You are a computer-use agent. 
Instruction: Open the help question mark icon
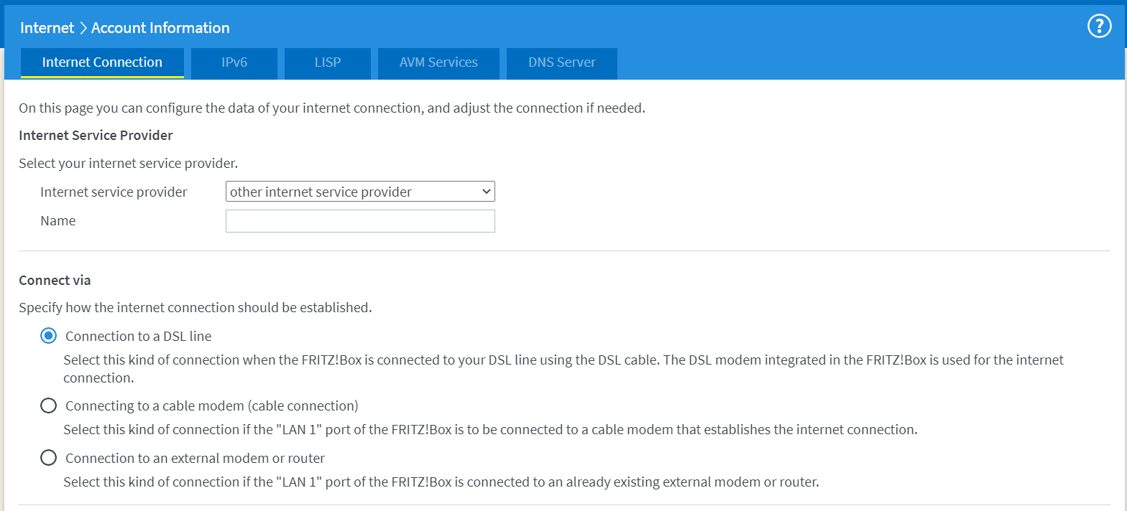click(1099, 27)
